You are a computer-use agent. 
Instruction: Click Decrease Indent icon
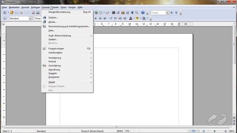pyautogui.click(x=120, y=18)
